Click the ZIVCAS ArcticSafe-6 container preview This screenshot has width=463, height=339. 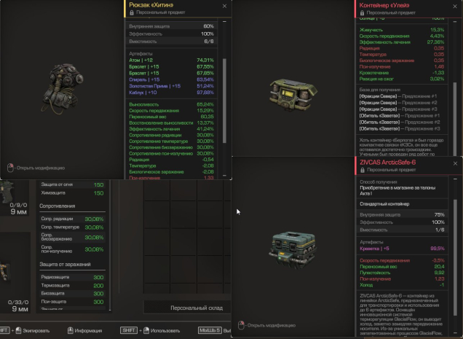click(293, 250)
